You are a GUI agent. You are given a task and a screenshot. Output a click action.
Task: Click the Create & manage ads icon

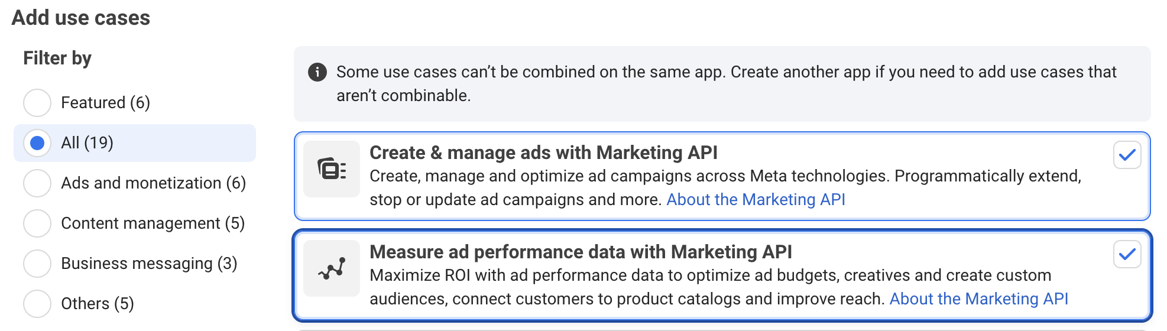(332, 169)
